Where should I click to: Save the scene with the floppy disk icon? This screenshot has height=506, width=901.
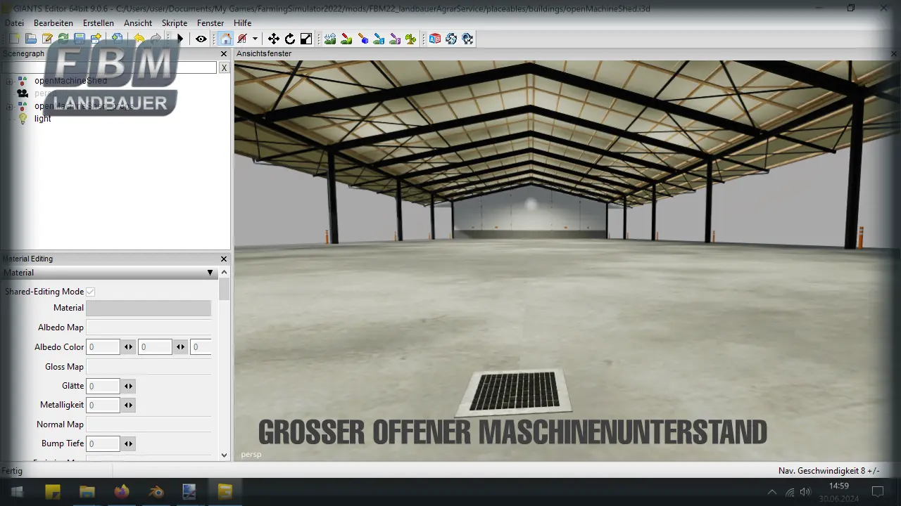80,39
